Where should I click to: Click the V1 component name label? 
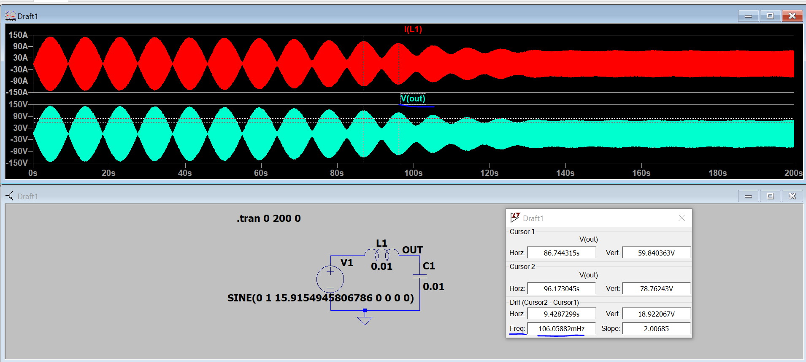[x=346, y=262]
